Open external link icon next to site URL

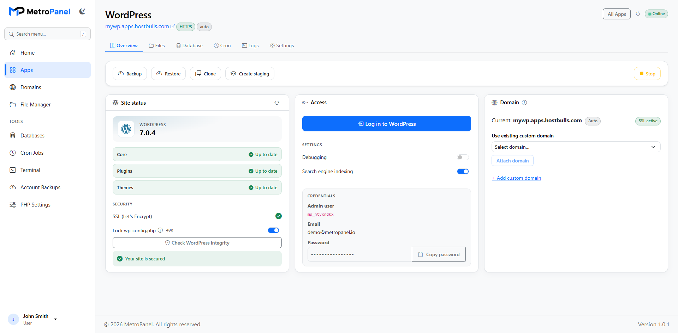173,26
